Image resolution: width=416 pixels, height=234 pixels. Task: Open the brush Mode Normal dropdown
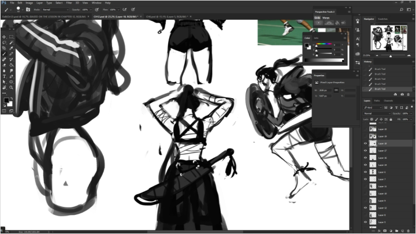pos(55,10)
